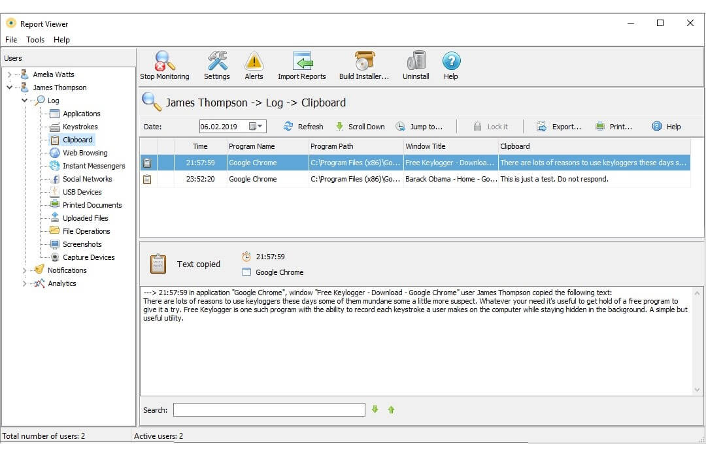Select the USB Devices icon

[54, 191]
